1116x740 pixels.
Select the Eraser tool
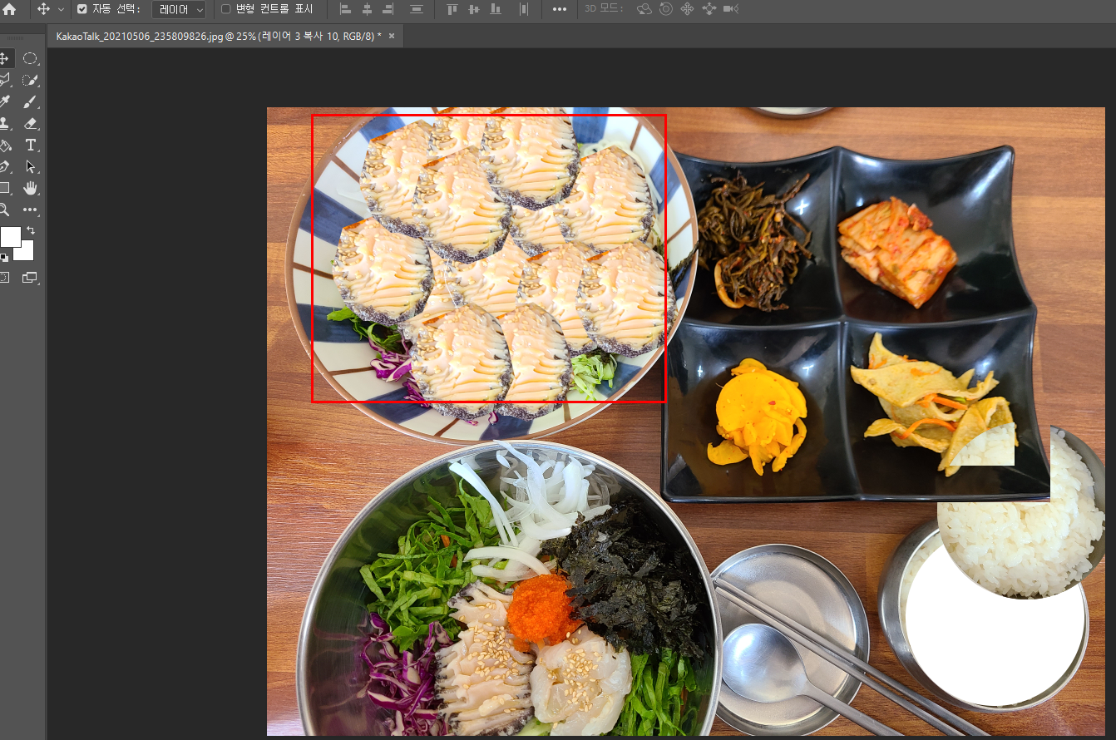click(x=30, y=123)
